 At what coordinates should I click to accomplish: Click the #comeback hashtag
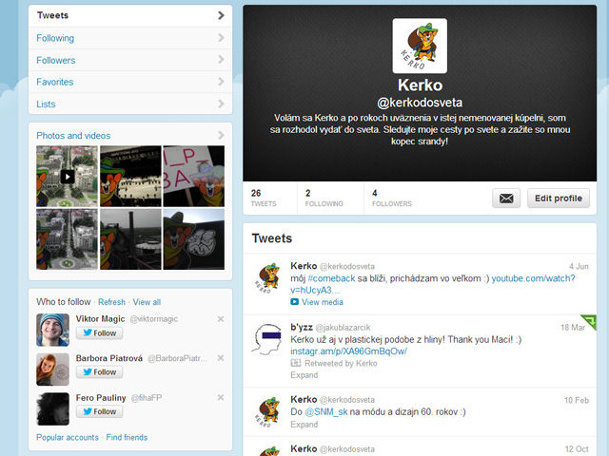331,278
